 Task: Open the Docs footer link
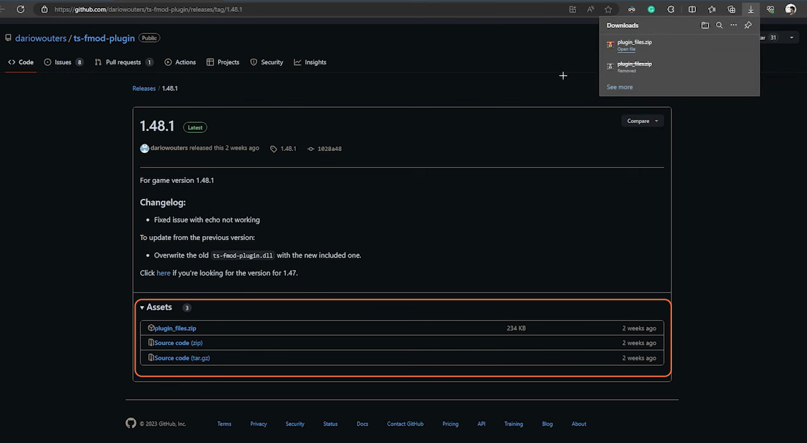tap(362, 424)
